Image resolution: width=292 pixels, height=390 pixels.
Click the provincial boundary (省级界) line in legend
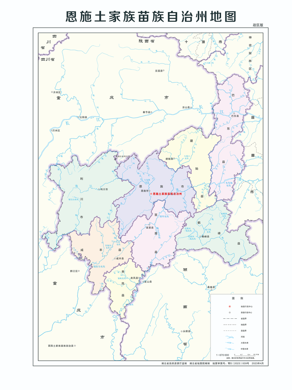coord(230,318)
